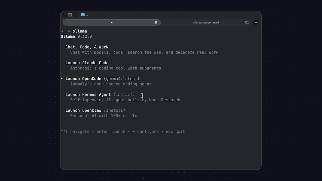Click the "↑/↓ navigate" hint in footer
Screen dimensions: 322x181
coord(75,131)
